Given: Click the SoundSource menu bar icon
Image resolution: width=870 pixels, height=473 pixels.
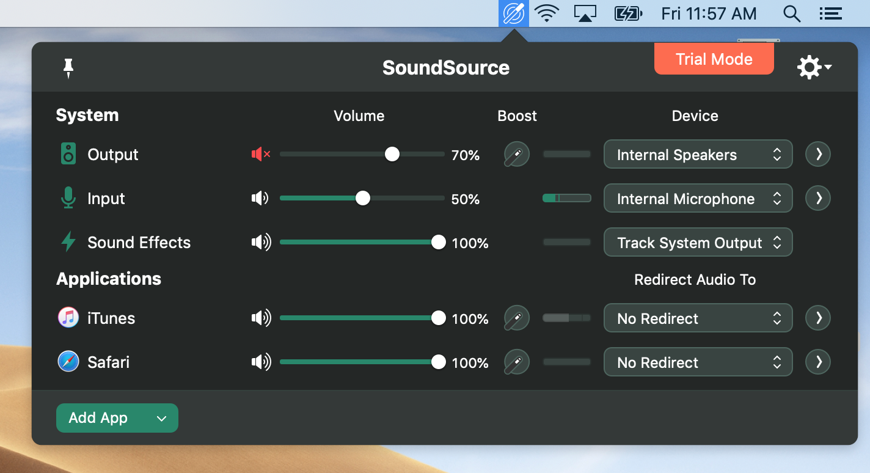Looking at the screenshot, I should (514, 13).
